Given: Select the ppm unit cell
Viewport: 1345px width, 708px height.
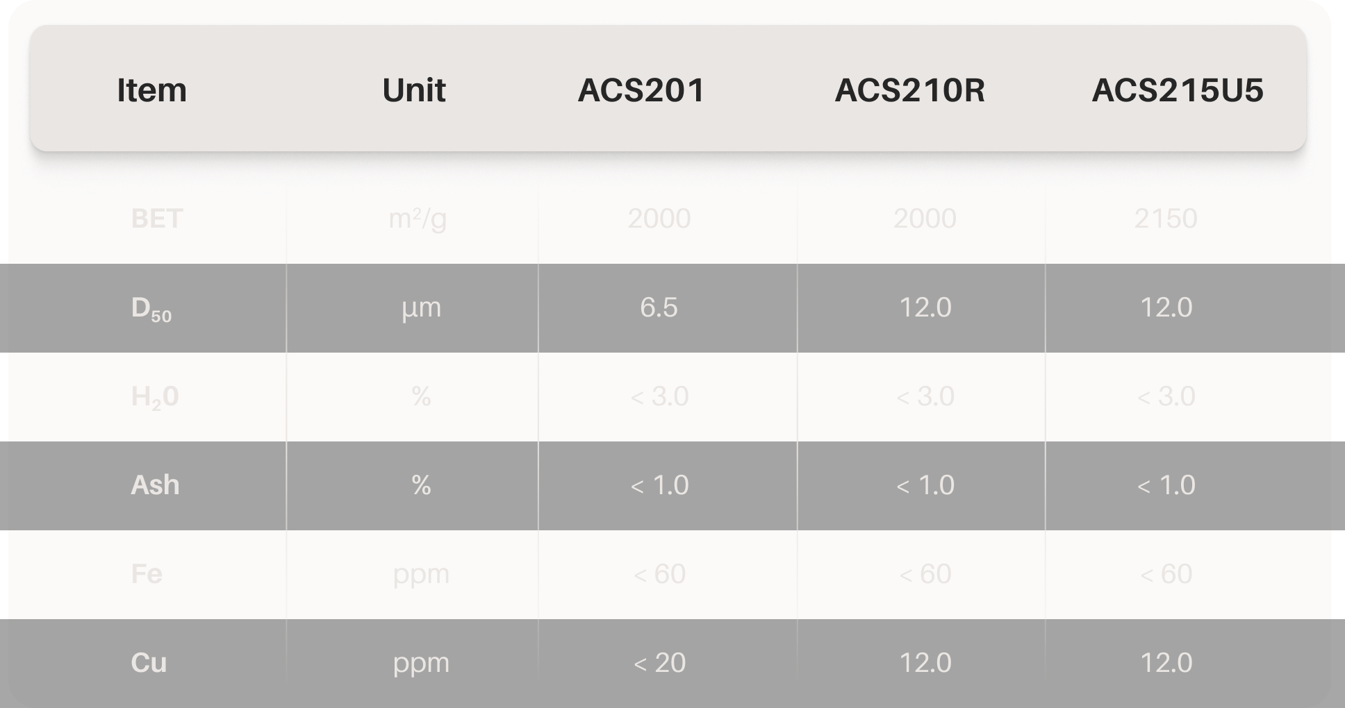Looking at the screenshot, I should [421, 663].
